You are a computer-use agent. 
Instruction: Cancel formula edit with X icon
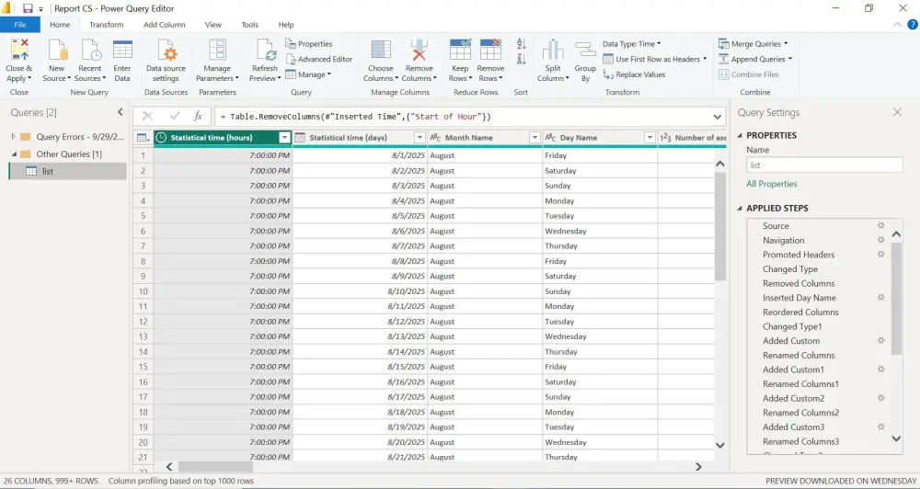tap(148, 116)
